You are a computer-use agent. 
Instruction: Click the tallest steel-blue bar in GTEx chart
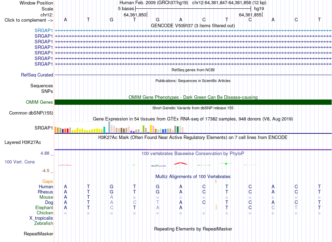pyautogui.click(x=109, y=127)
